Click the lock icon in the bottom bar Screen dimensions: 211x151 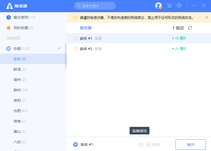coord(141,145)
